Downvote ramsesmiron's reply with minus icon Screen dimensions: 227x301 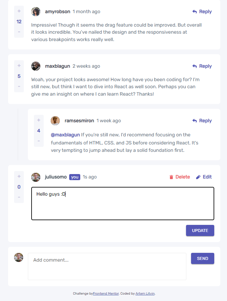39,141
